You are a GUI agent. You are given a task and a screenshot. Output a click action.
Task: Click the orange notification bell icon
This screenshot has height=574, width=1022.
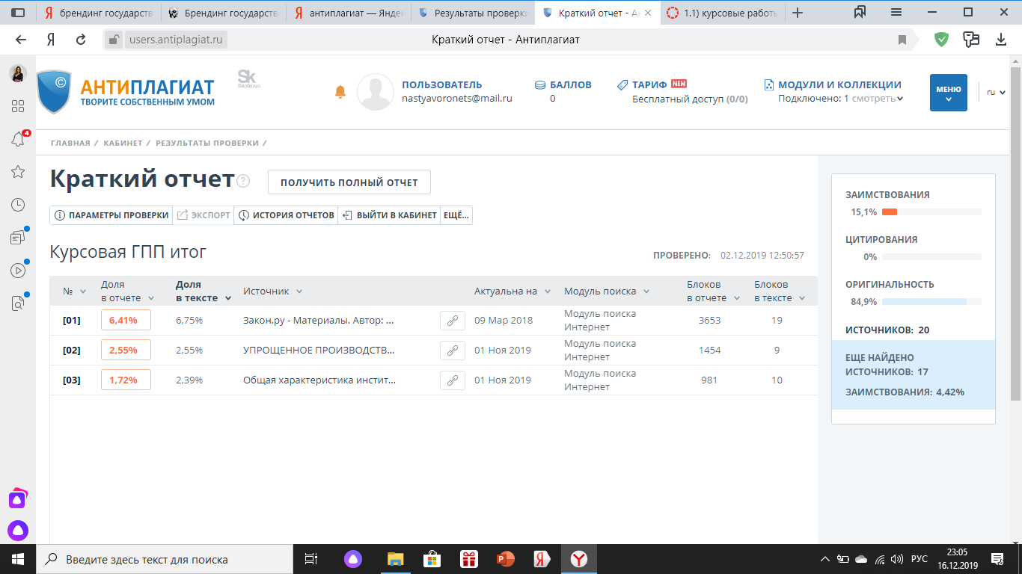[x=340, y=92]
